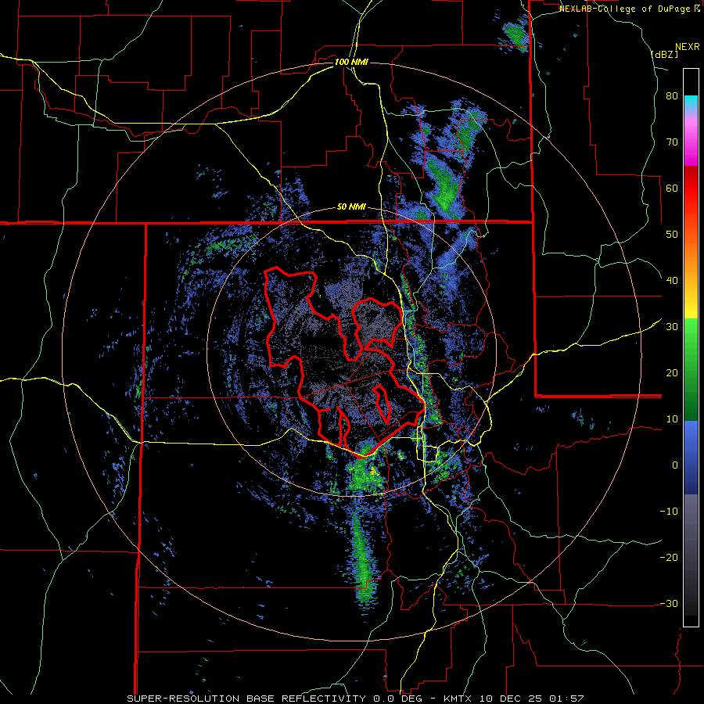Click the 20 value on the dBZ scale
The image size is (704, 704).
(x=672, y=373)
